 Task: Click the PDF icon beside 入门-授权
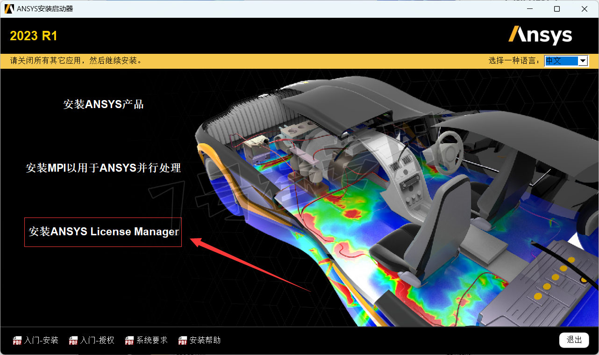(73, 341)
